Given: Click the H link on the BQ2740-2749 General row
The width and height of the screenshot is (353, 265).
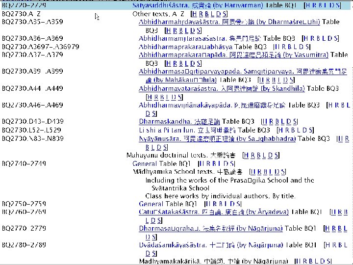Looking at the screenshot, I should point(202,163).
